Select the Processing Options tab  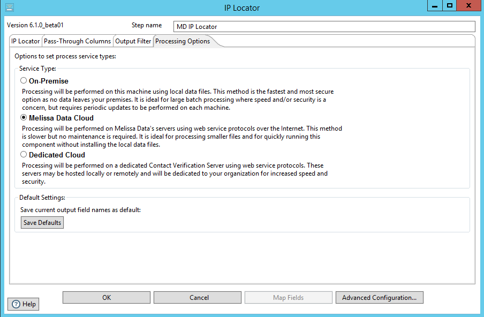pos(183,41)
